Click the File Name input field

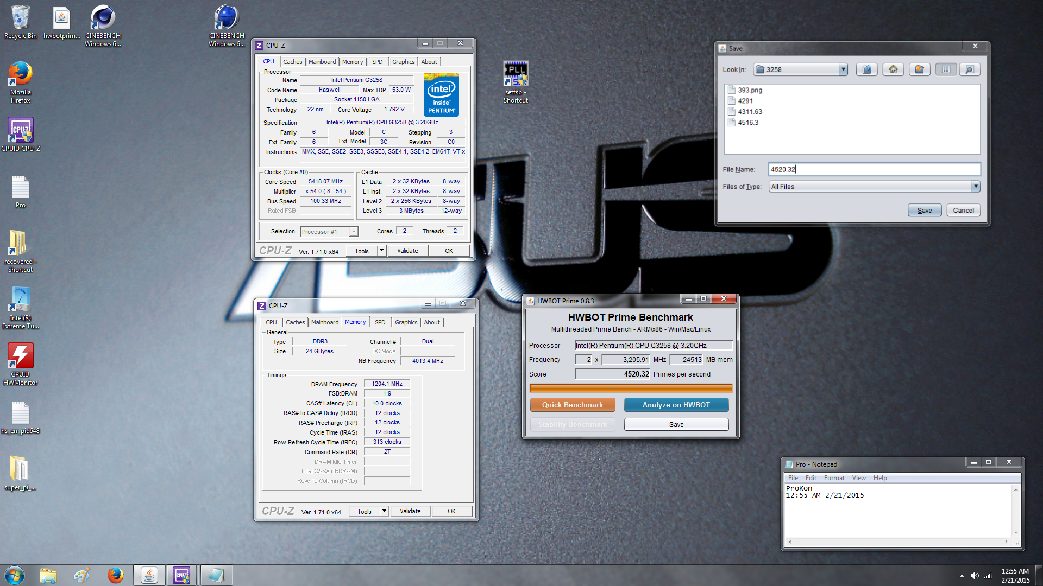(x=874, y=169)
